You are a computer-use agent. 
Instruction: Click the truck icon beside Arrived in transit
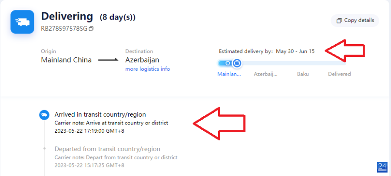pos(44,115)
